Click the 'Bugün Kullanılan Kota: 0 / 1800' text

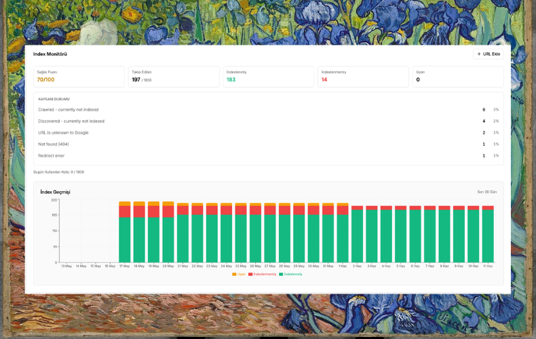point(58,172)
